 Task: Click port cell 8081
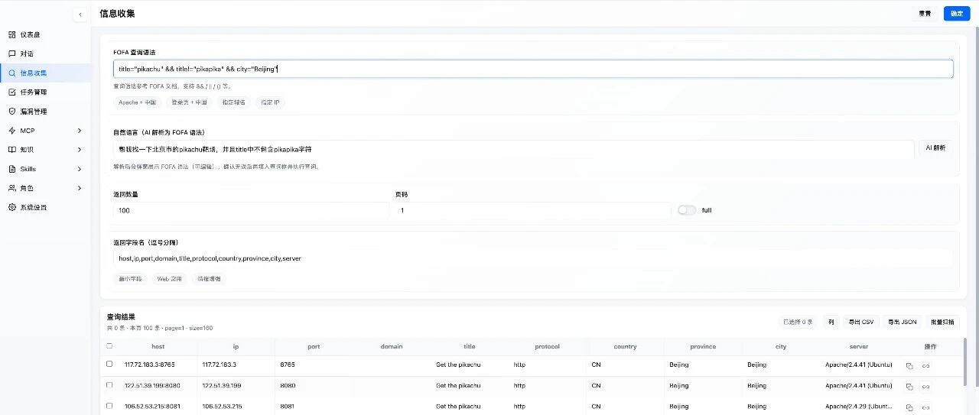pos(288,406)
